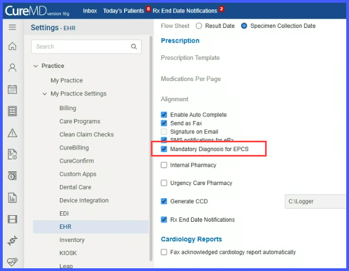Select KIOSK in settings tree
The width and height of the screenshot is (349, 271).
pyautogui.click(x=68, y=253)
